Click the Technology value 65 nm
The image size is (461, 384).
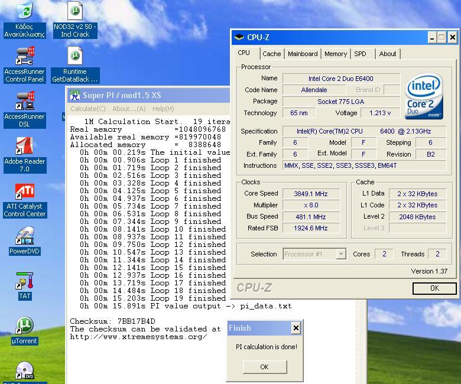(x=298, y=113)
